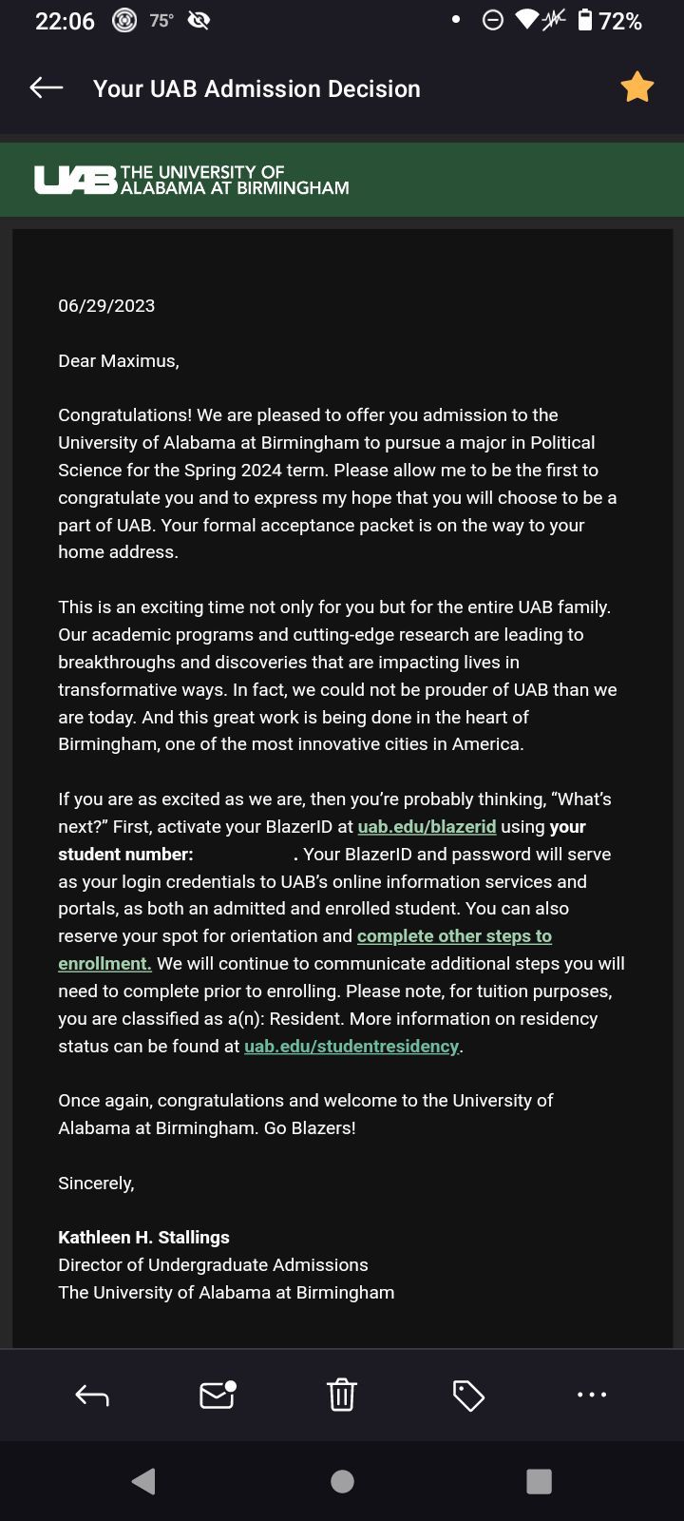Tap the crossed-out eye icon in the status bar
The height and width of the screenshot is (1521, 684).
click(199, 20)
